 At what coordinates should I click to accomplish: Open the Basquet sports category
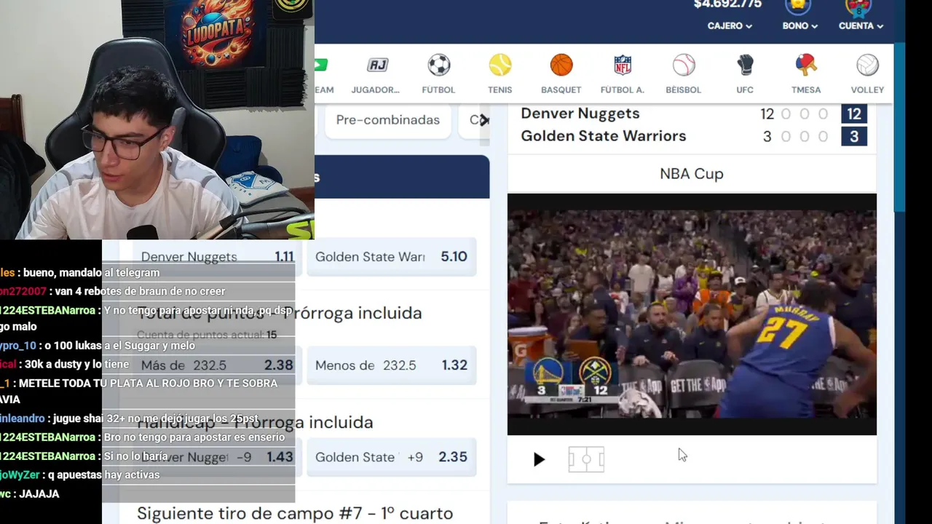coord(561,74)
